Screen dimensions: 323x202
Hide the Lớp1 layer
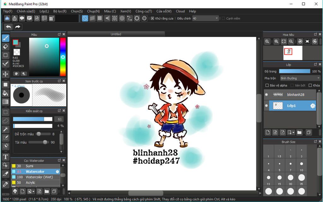click(x=266, y=106)
